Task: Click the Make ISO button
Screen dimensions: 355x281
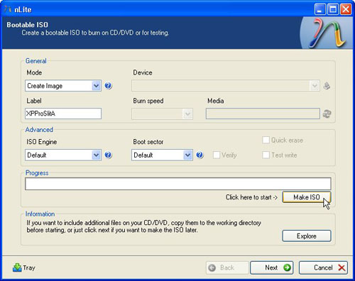Action: pyautogui.click(x=307, y=197)
